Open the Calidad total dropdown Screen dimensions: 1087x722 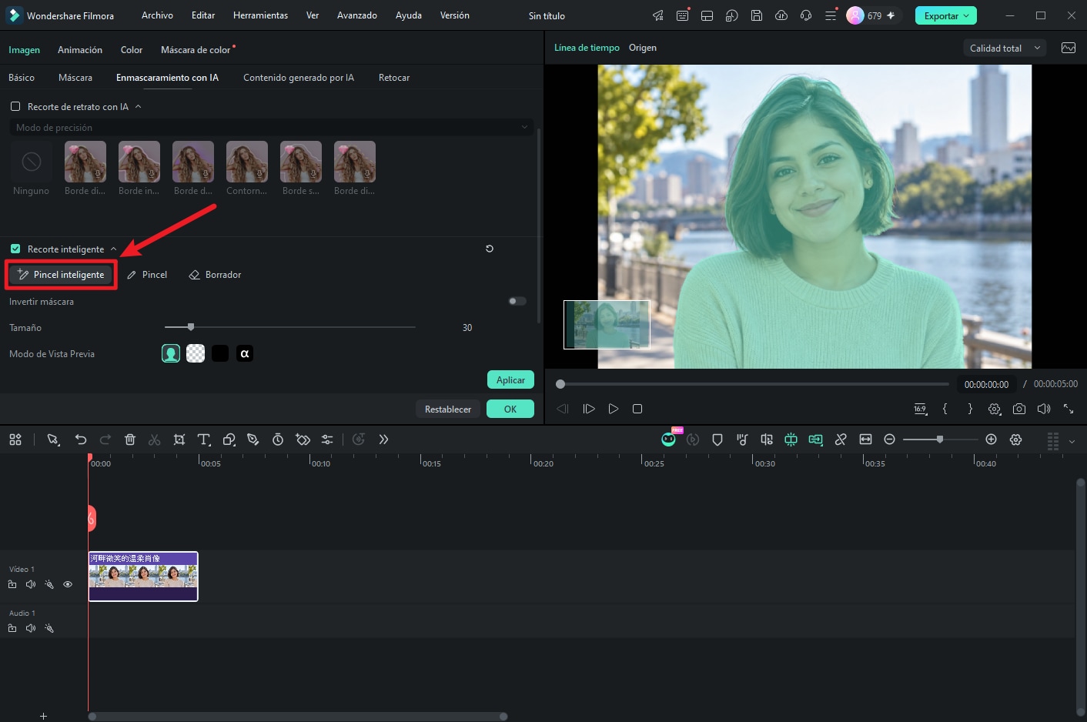[x=1005, y=48]
